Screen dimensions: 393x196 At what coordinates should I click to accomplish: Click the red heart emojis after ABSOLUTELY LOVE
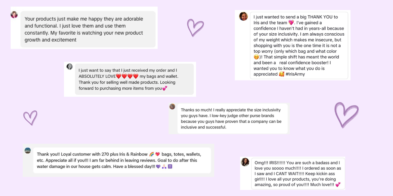click(x=127, y=76)
